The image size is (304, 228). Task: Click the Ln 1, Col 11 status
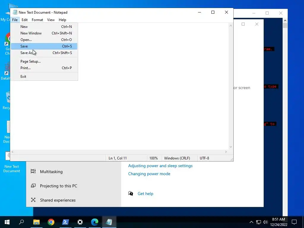pyautogui.click(x=118, y=158)
